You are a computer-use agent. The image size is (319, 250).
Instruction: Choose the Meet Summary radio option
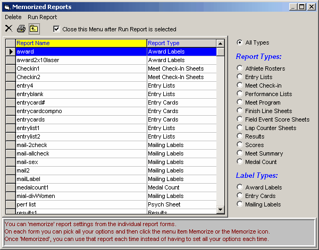click(240, 153)
